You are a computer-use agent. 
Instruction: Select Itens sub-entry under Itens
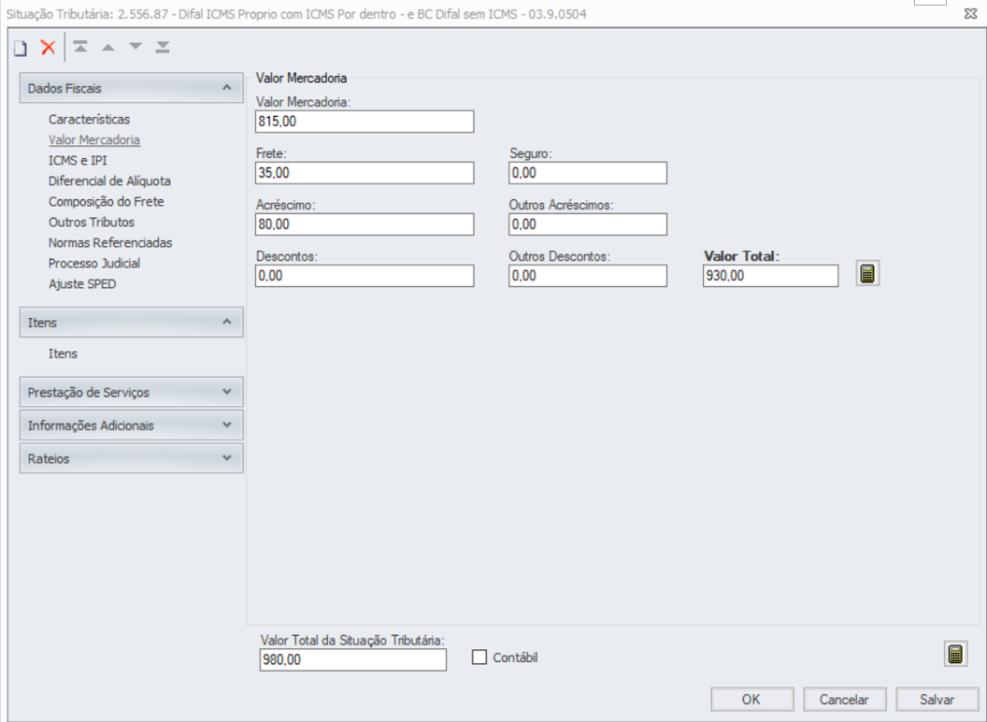click(x=63, y=354)
